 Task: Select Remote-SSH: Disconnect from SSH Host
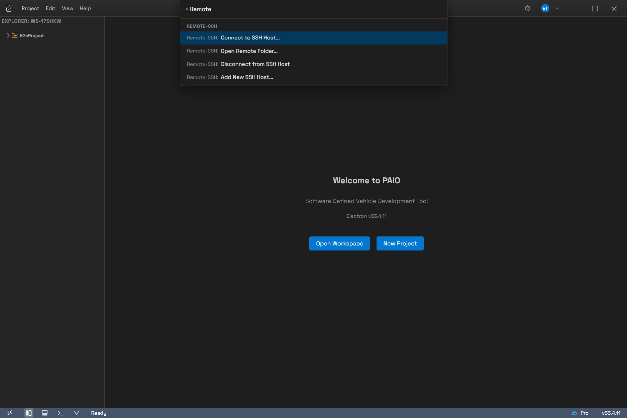(314, 64)
